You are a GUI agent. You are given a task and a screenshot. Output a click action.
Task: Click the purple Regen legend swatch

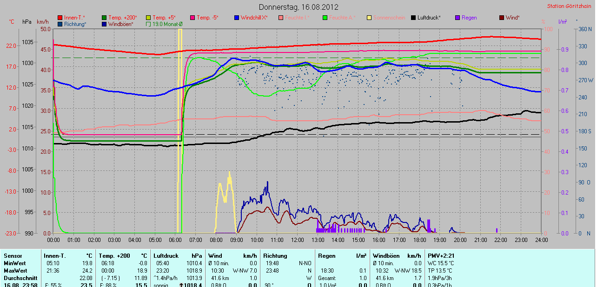pos(458,18)
